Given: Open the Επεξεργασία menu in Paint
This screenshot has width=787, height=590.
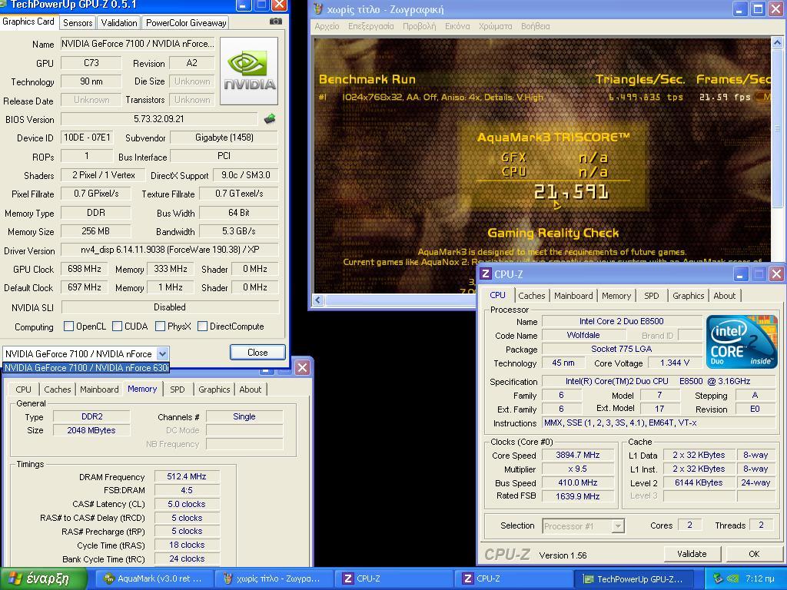Looking at the screenshot, I should tap(371, 26).
